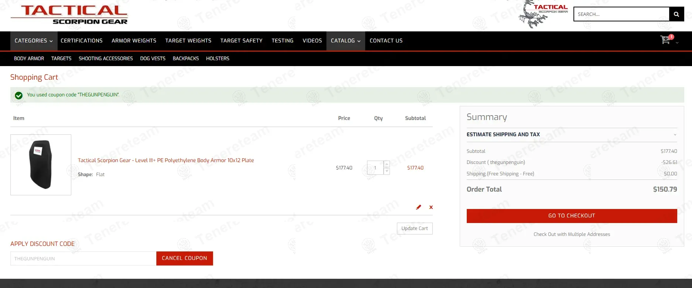Open Target Weights menu item

[x=188, y=41]
